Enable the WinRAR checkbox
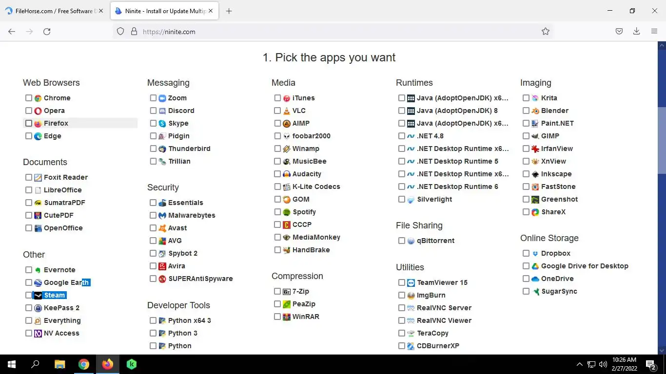 click(x=277, y=317)
